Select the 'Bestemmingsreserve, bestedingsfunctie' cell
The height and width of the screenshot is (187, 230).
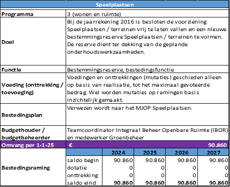pyautogui.click(x=147, y=69)
